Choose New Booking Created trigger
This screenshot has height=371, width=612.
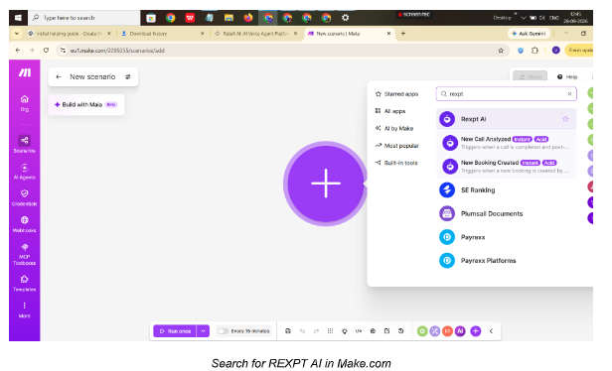click(x=506, y=167)
